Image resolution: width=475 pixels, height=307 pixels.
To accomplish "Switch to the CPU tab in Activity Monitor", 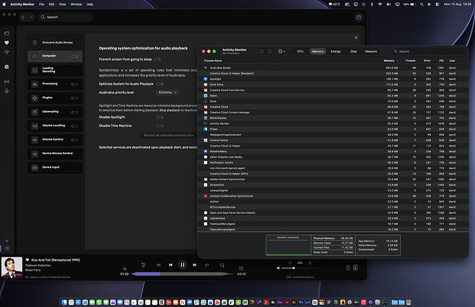I will (300, 52).
